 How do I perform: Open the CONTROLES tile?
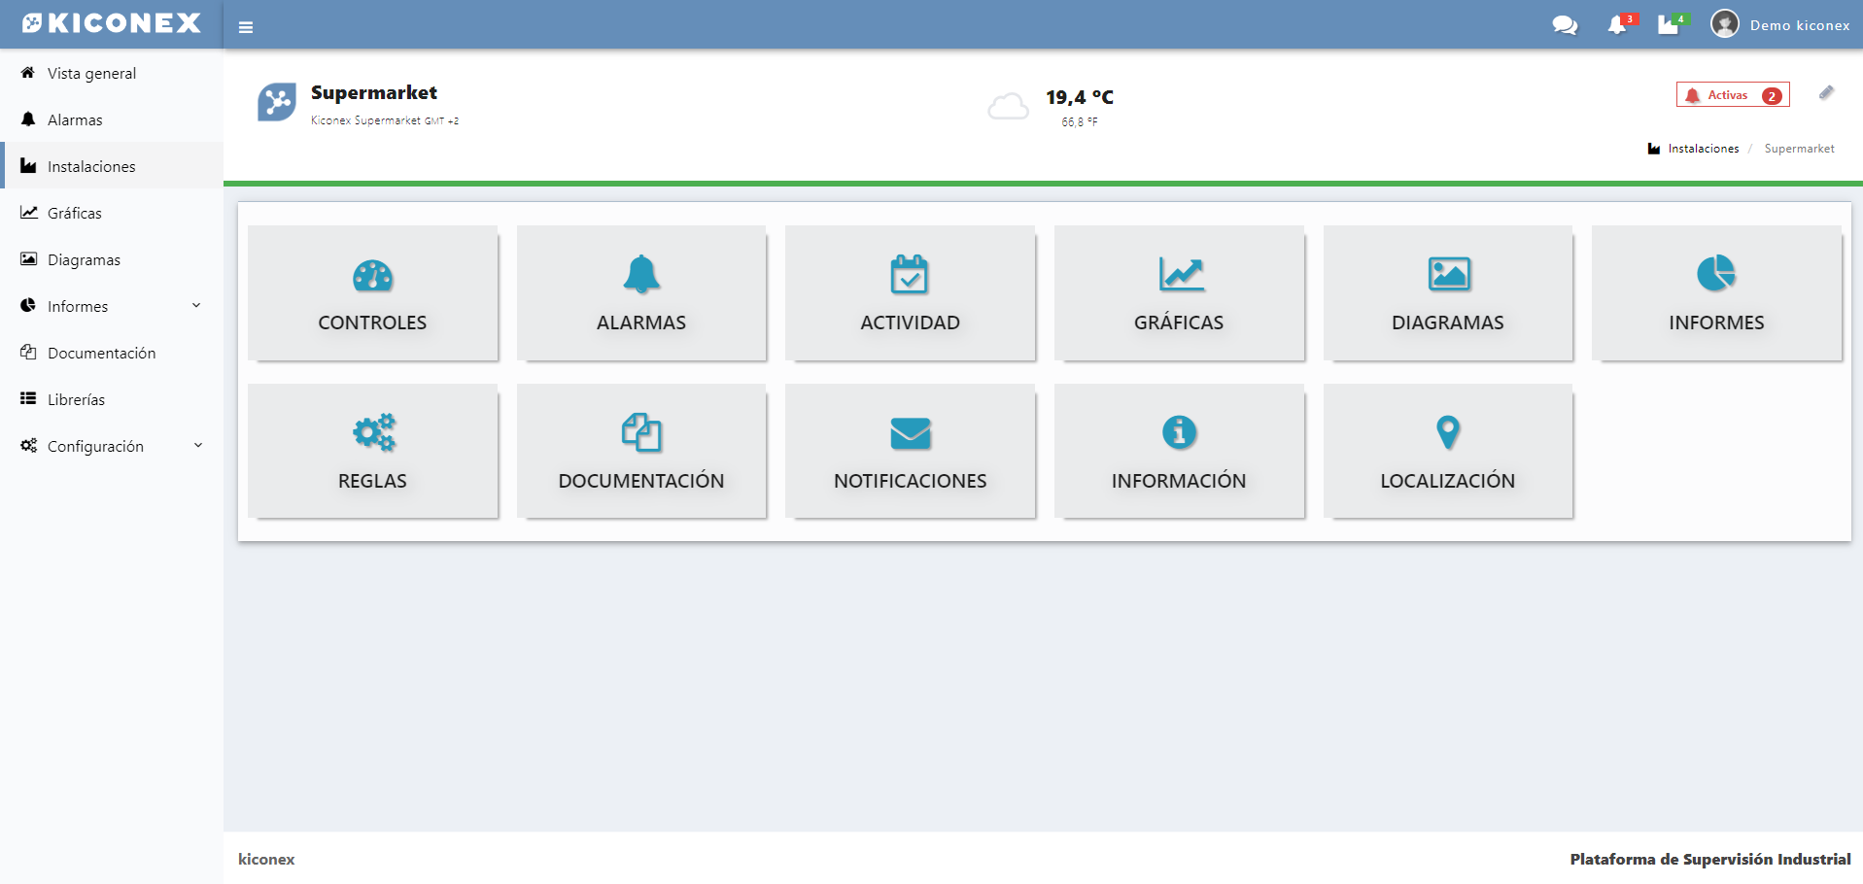(x=372, y=293)
